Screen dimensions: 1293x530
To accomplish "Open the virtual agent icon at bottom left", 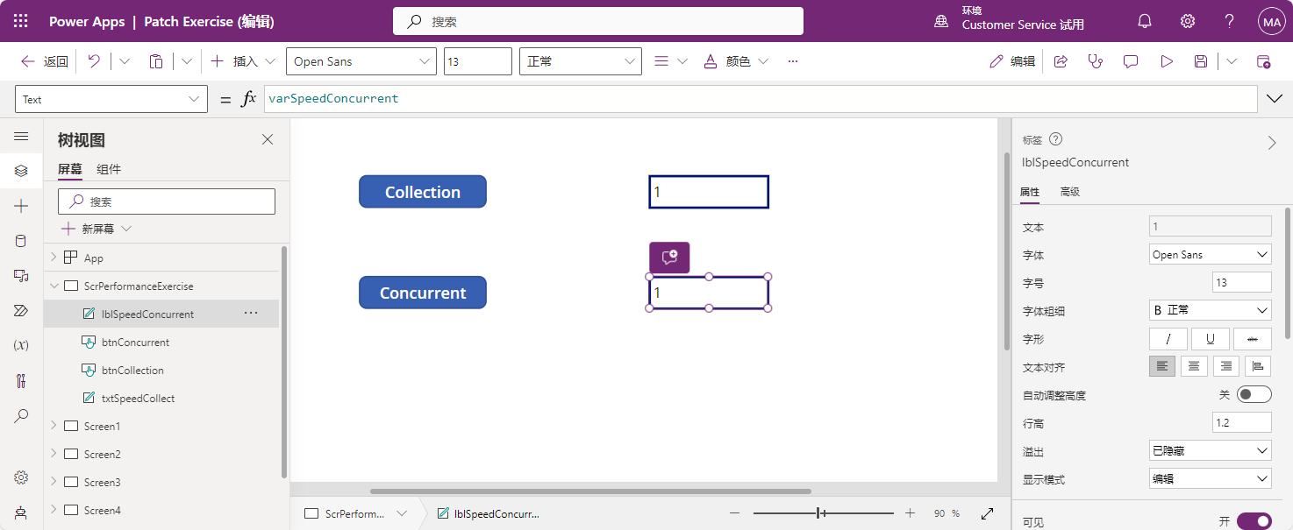I will (x=22, y=512).
